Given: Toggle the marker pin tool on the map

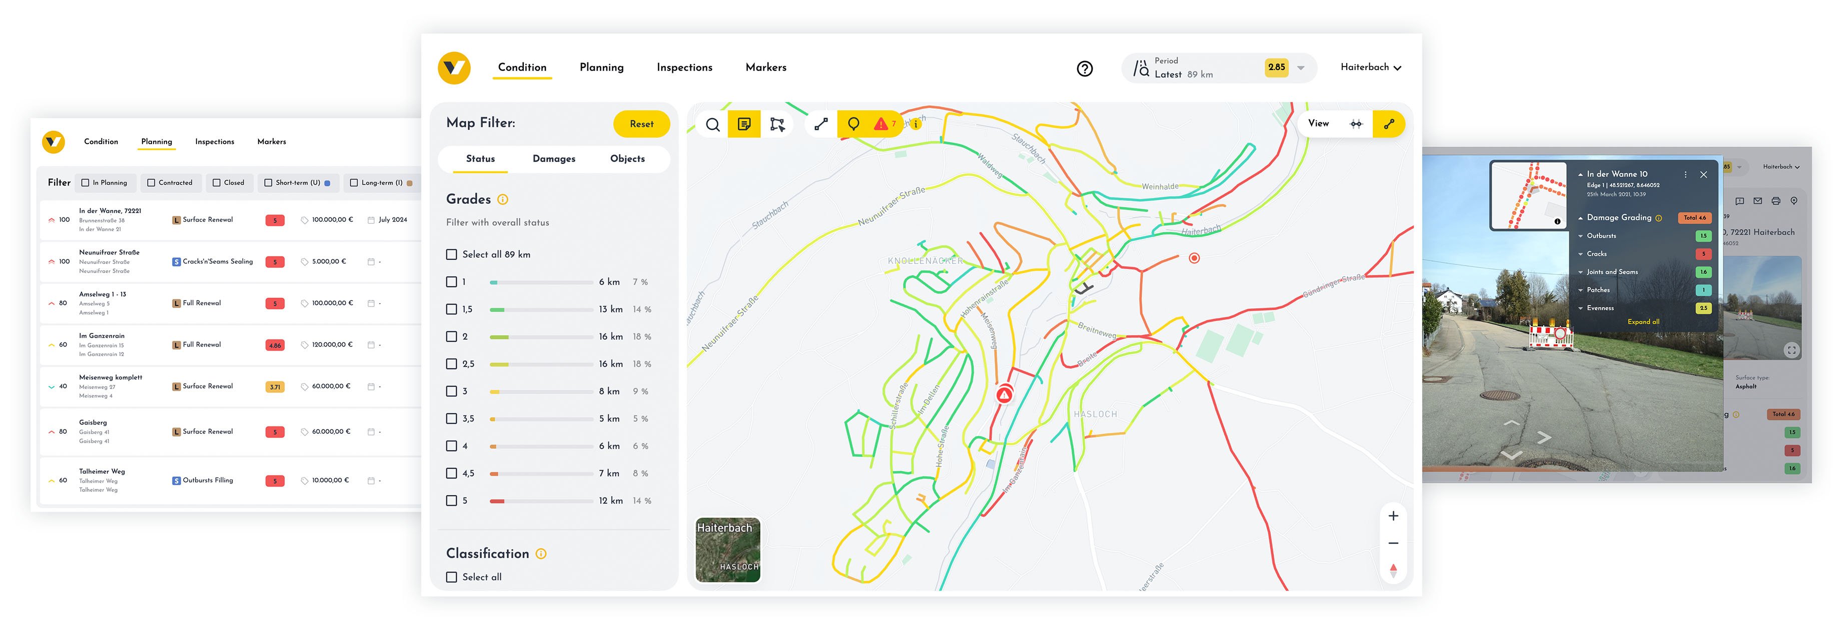Looking at the screenshot, I should point(854,123).
